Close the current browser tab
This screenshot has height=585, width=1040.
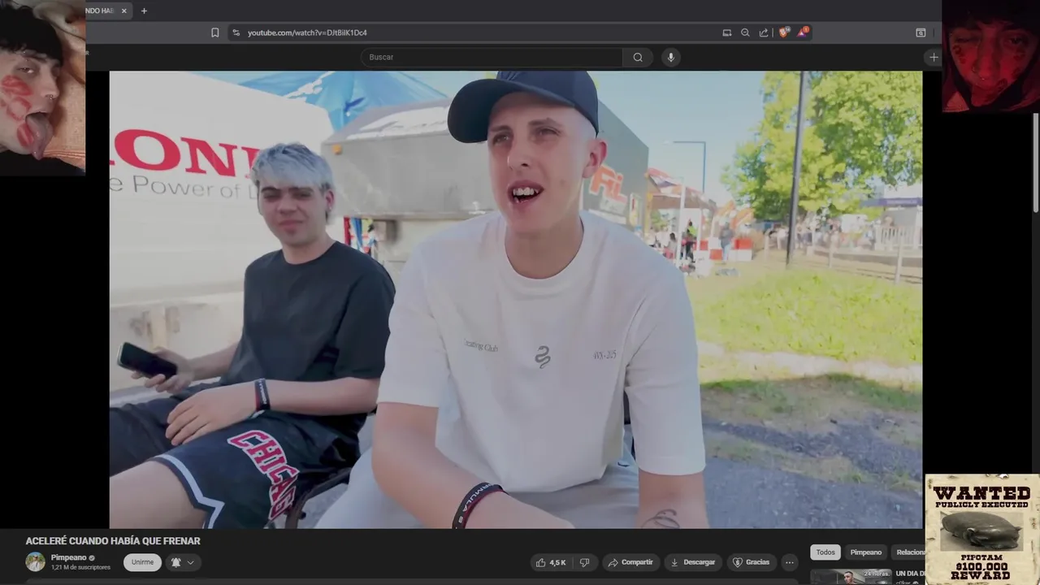point(123,11)
